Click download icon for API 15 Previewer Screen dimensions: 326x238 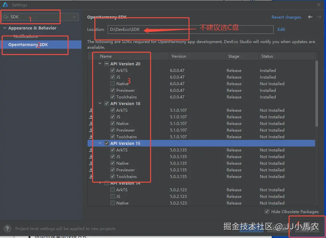(x=91, y=170)
